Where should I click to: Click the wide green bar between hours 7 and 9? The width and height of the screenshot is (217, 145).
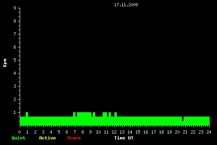pyautogui.click(x=84, y=114)
